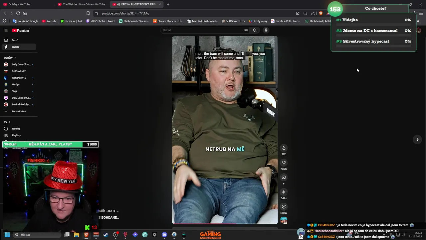Click the YouTube Premium logo
This screenshot has width=426, height=240.
21,30
